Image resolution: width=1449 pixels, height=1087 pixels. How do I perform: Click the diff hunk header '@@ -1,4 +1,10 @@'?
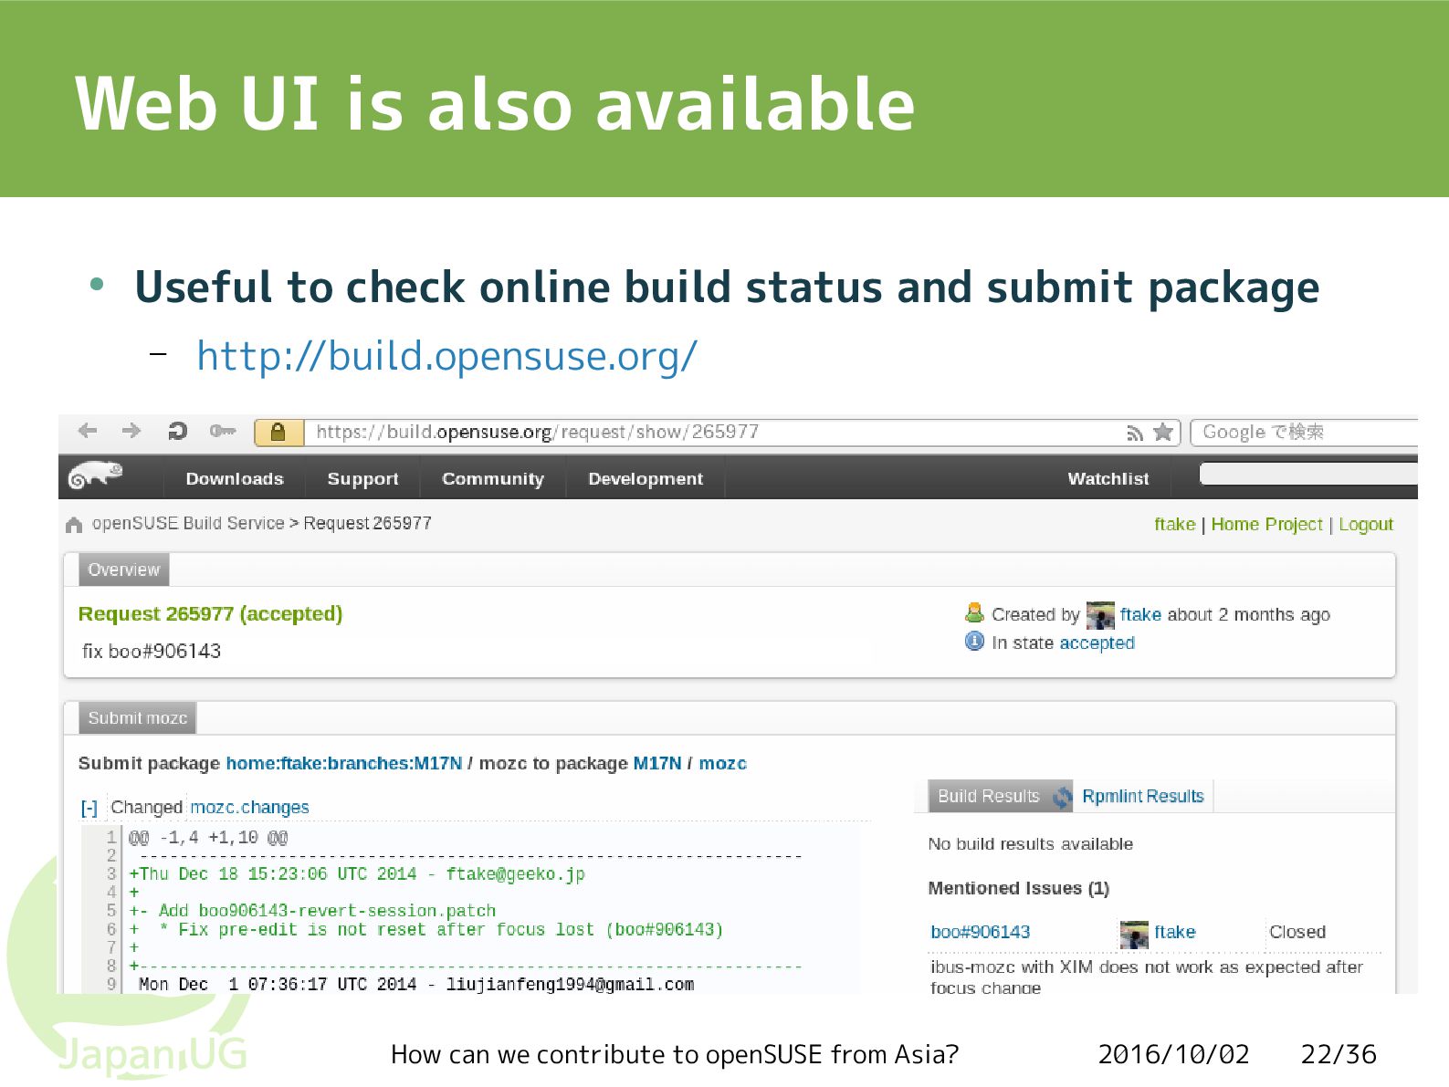click(x=208, y=837)
